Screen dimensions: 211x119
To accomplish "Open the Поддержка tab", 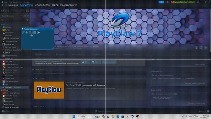I will click(127, 54).
